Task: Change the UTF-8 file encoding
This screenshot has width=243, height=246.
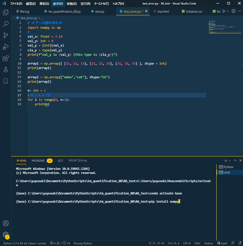Action: 187,243
